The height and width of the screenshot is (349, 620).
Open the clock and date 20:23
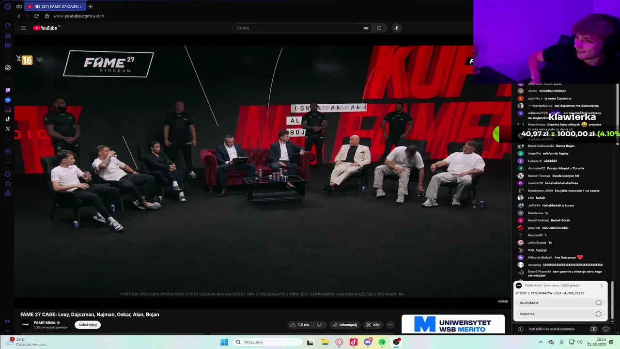tap(596, 342)
